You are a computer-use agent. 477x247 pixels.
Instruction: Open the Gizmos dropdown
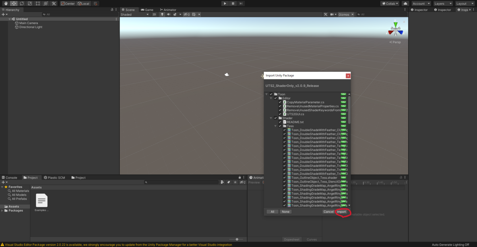pos(345,14)
